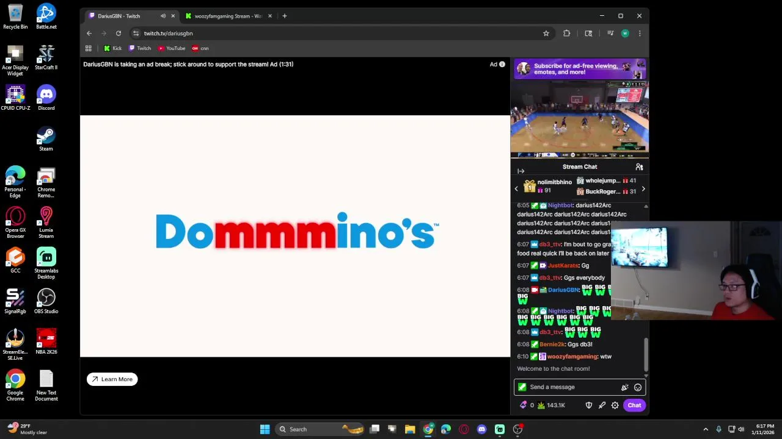Screen dimensions: 782x439
Task: Click the Learn More ad button
Action: (112, 379)
